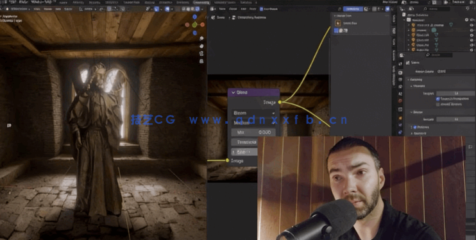This screenshot has width=476, height=240.
Task: Click the Image output socket on Glare node
Action: [x=280, y=103]
